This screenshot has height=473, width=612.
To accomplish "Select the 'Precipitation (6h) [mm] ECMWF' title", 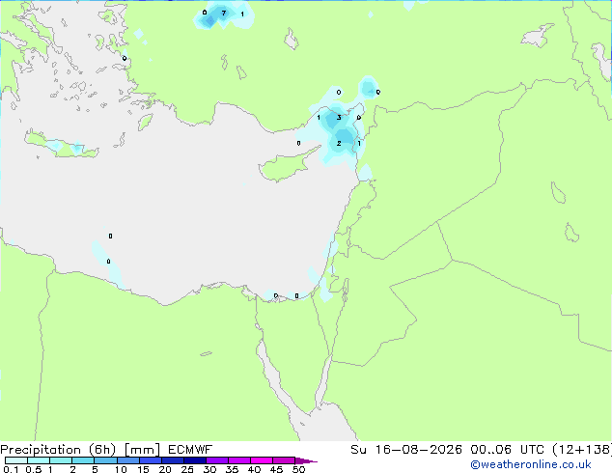I will pos(106,450).
